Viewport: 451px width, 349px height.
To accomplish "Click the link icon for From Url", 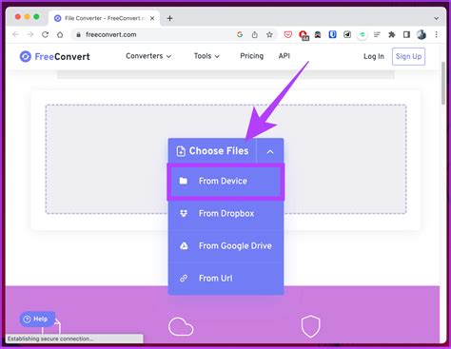I will tap(184, 279).
